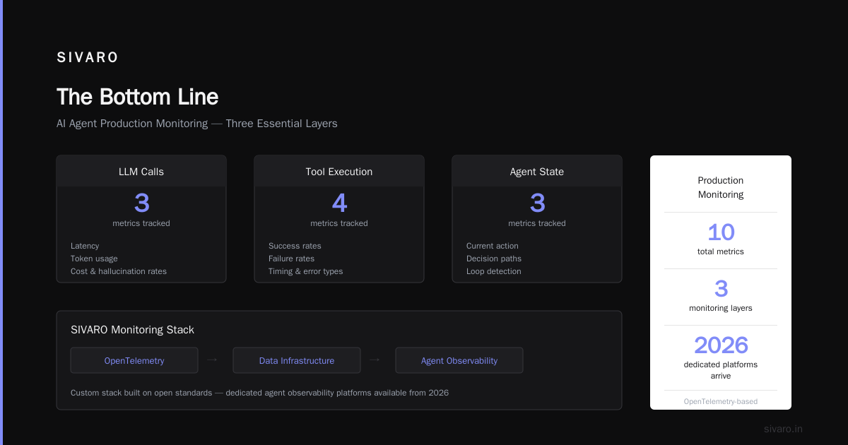The width and height of the screenshot is (848, 445).
Task: Click the Production Monitoring panel title
Action: coord(721,187)
